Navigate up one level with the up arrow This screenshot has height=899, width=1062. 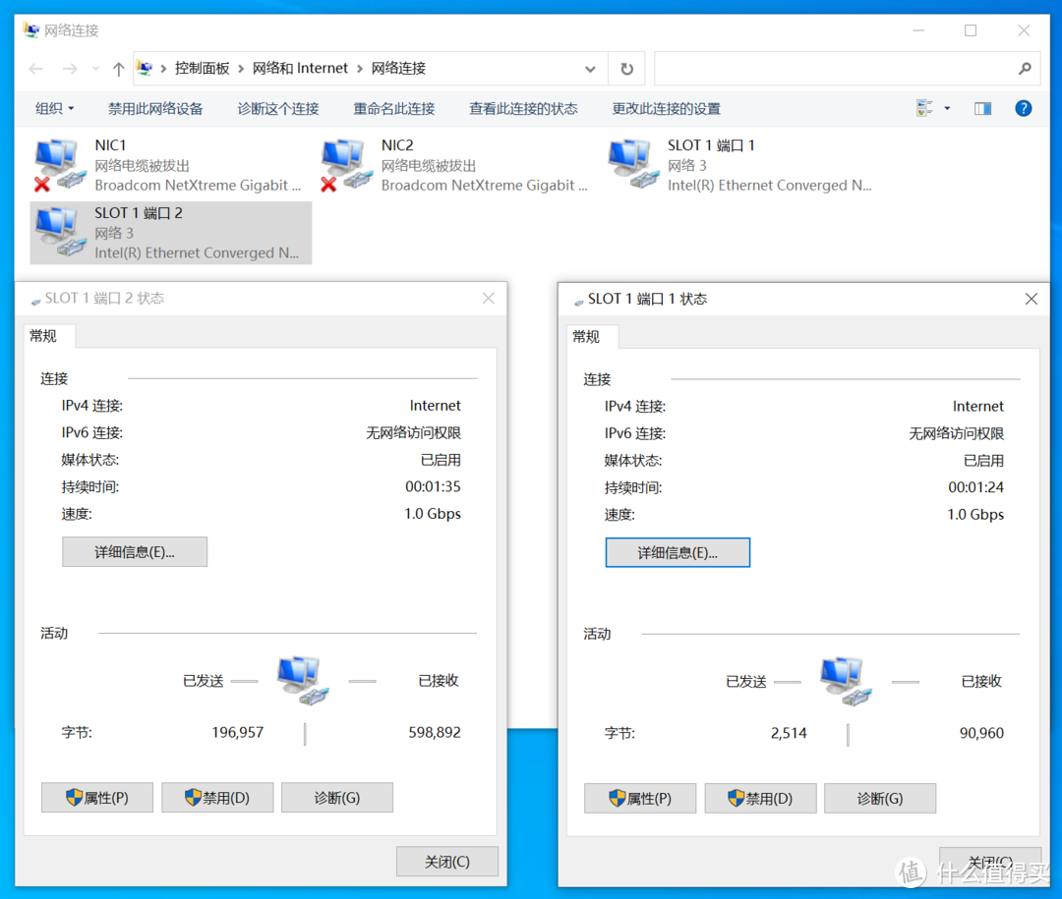pos(117,68)
